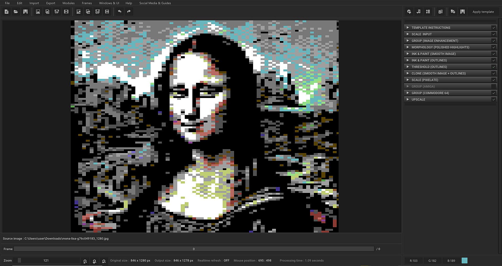Toggle CLONE (SMOOTH IMAGE + OUTLINES) checkbox
Viewport: 502px width, 266px height.
pos(494,73)
